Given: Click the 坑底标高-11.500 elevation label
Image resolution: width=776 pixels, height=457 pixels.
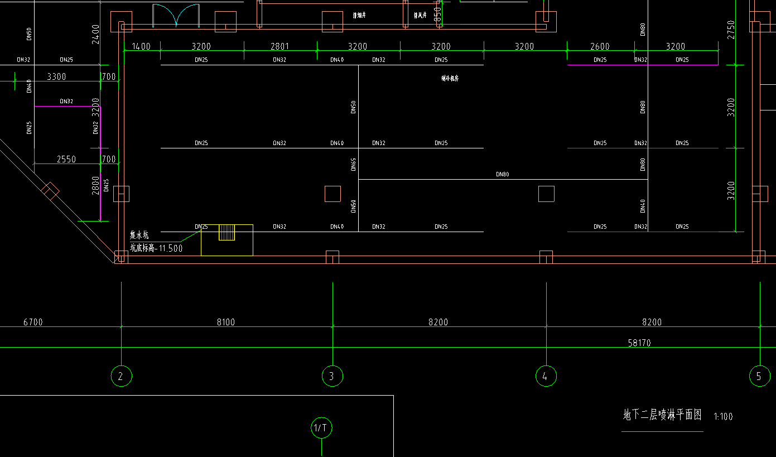Looking at the screenshot, I should tap(156, 248).
